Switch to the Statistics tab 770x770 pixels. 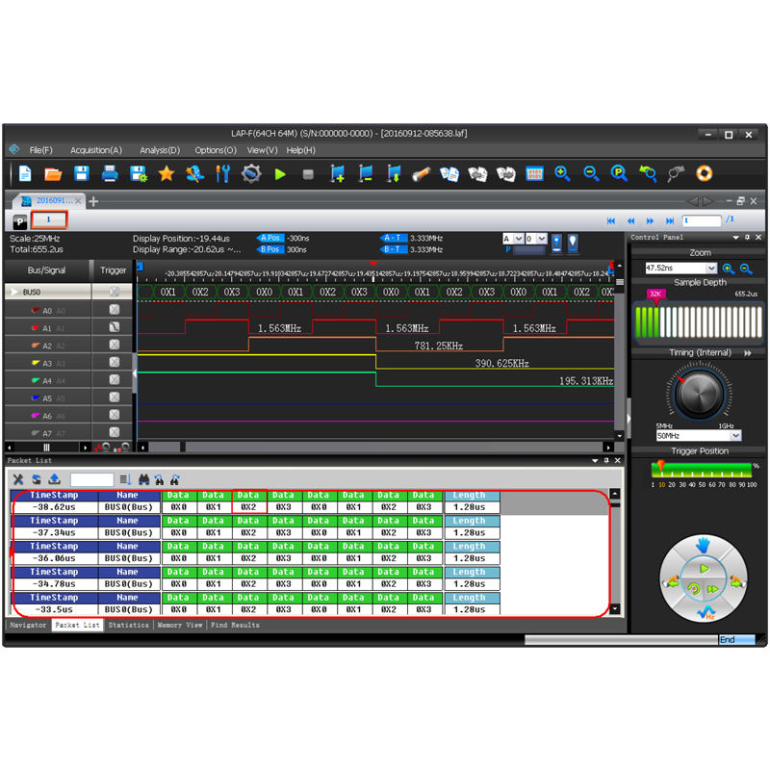click(x=129, y=625)
